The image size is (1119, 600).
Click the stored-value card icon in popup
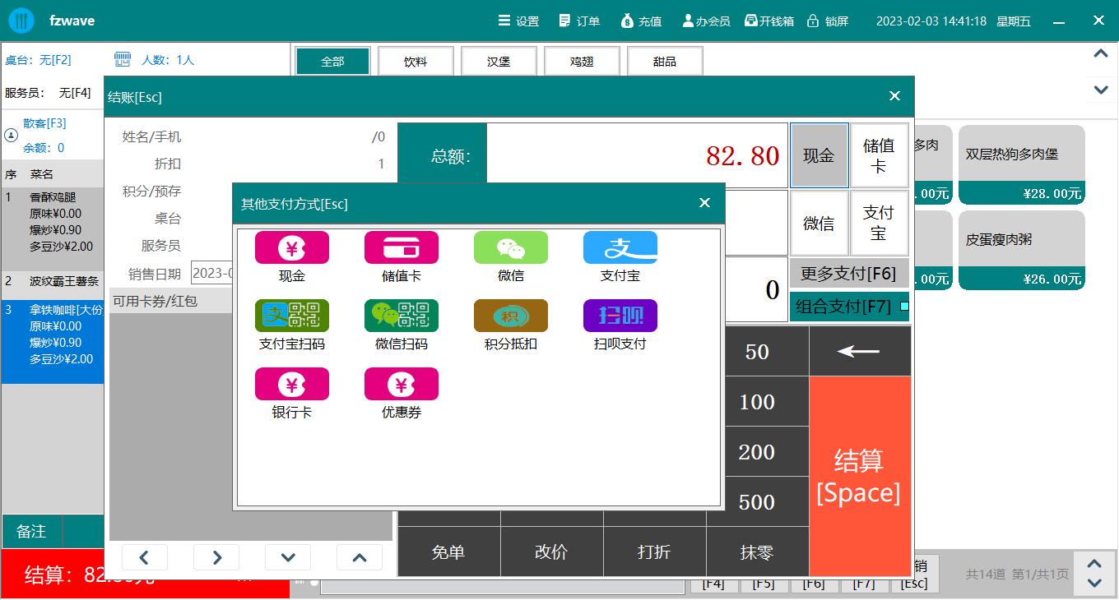[401, 248]
